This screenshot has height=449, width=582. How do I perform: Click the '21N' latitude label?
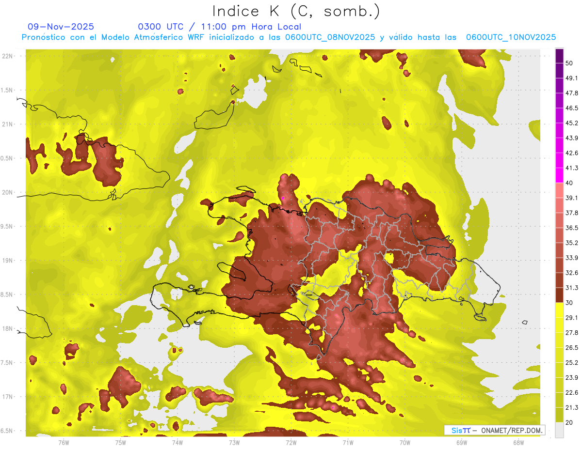pyautogui.click(x=7, y=124)
